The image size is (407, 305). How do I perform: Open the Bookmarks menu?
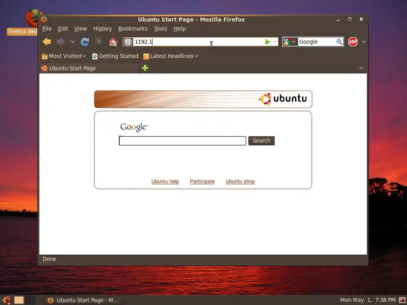(x=133, y=29)
